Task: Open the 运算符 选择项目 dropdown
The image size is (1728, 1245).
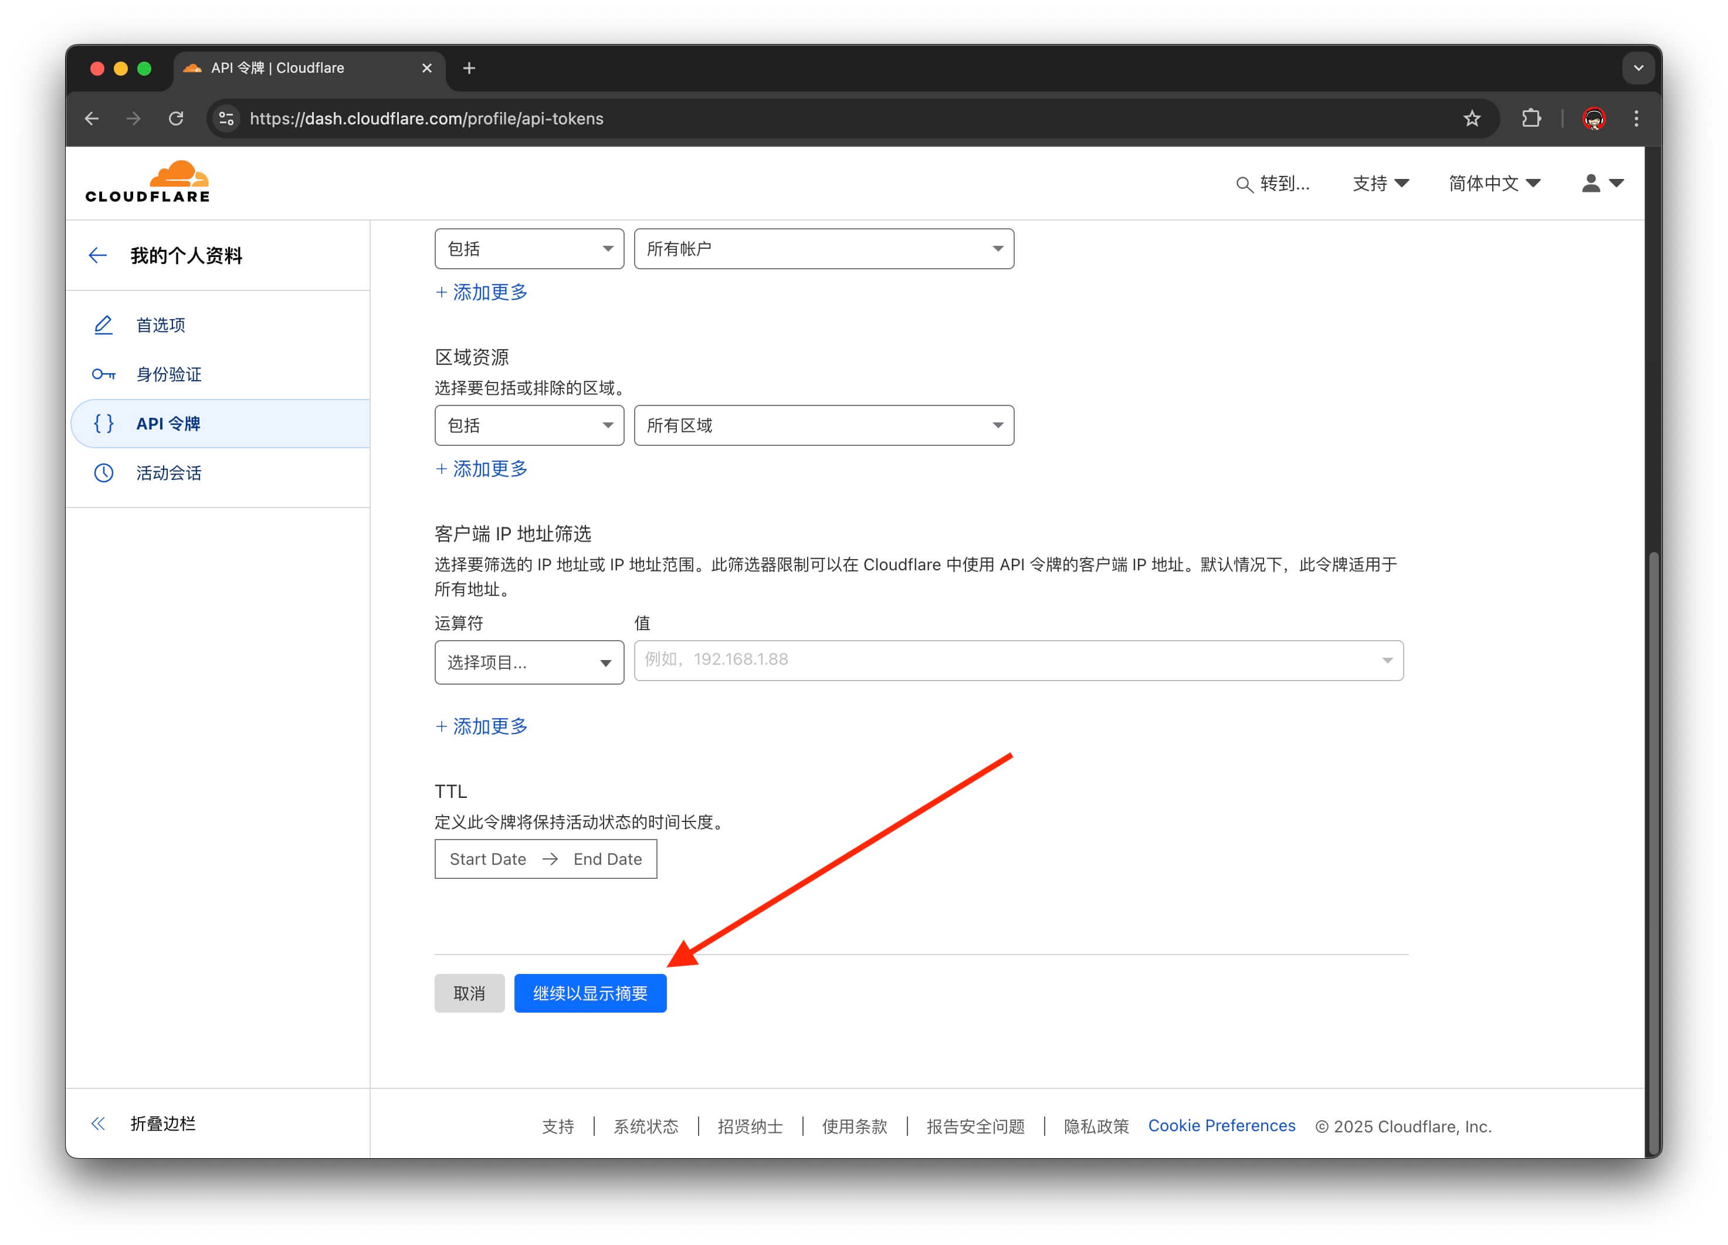Action: (x=530, y=662)
